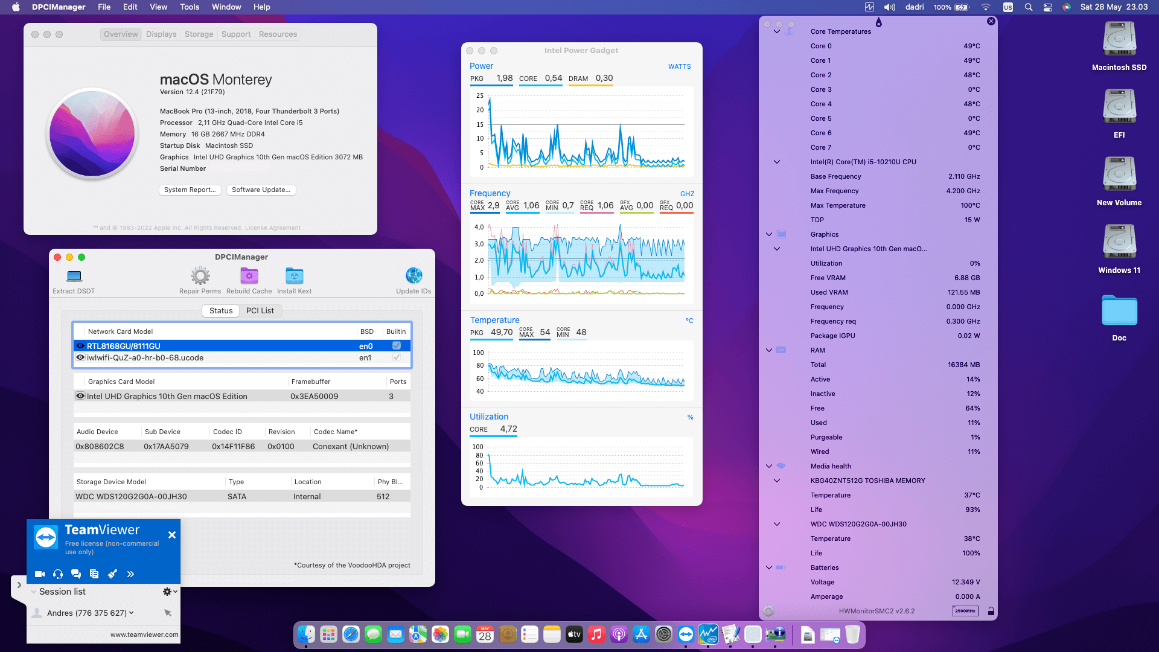Collapse the Graphics group in HWMonitor
Screen dimensions: 1159x652
tap(769, 234)
